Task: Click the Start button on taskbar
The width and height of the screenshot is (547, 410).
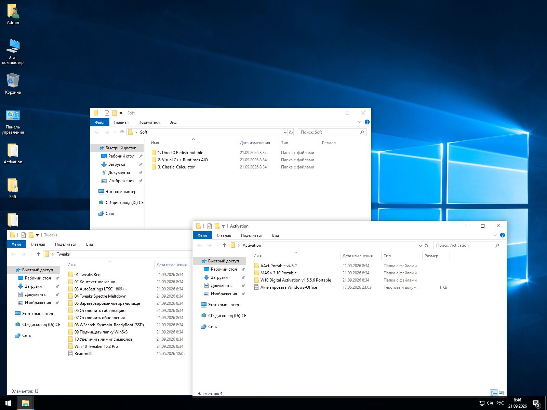Action: (x=8, y=403)
